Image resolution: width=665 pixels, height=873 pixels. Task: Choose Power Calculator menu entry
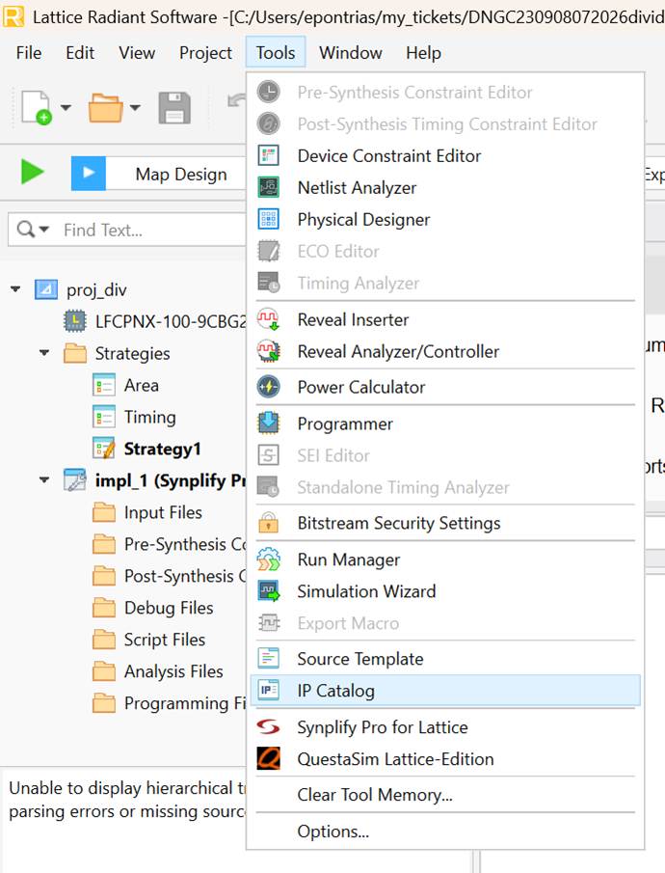445,387
